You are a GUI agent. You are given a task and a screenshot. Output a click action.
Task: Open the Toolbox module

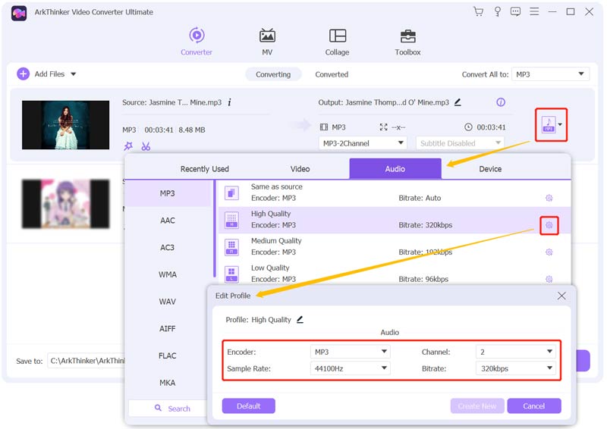point(407,42)
